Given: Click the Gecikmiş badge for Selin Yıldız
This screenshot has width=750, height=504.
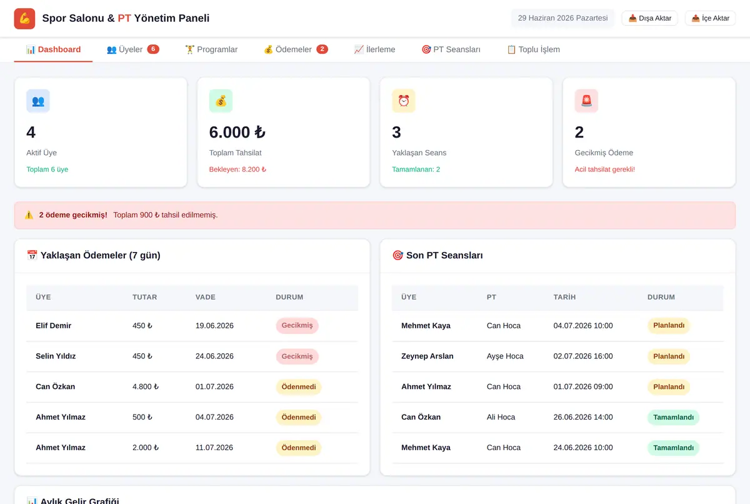Looking at the screenshot, I should 297,356.
